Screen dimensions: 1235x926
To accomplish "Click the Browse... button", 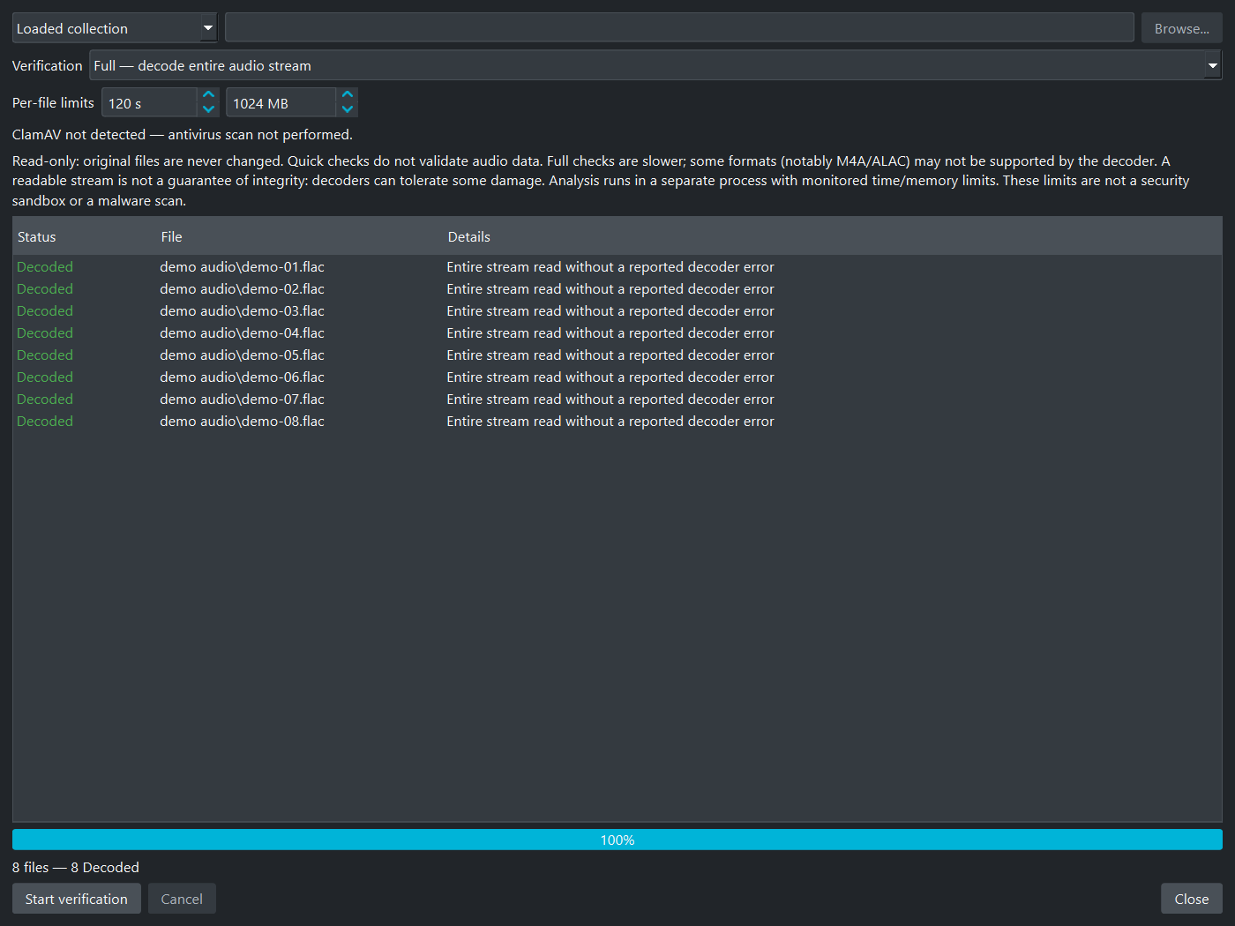I will coord(1182,28).
